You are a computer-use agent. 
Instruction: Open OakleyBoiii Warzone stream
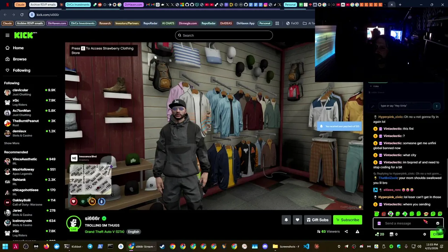pos(30,202)
